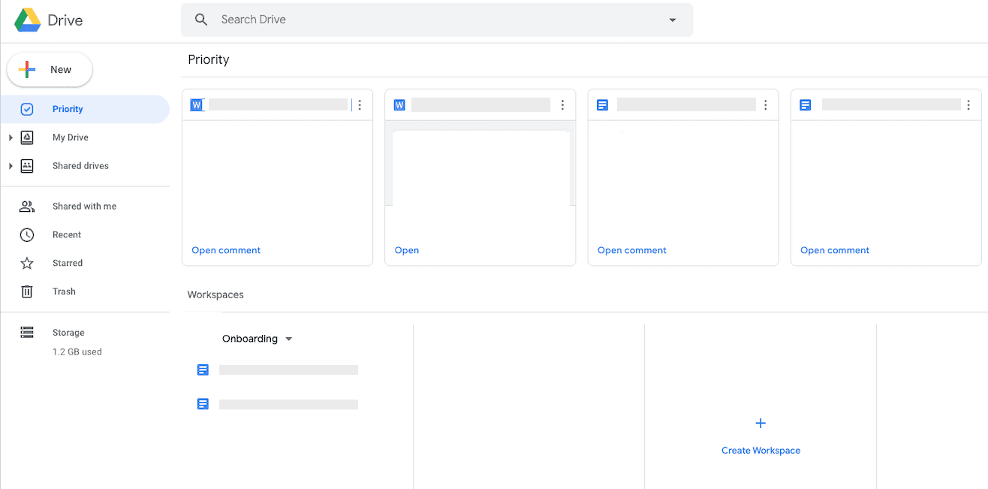
Task: Open search options dropdown arrow
Action: click(x=673, y=20)
